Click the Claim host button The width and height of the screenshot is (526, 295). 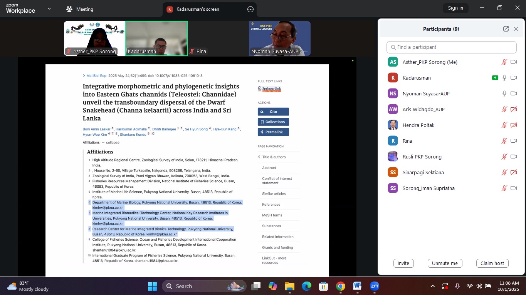click(x=492, y=263)
